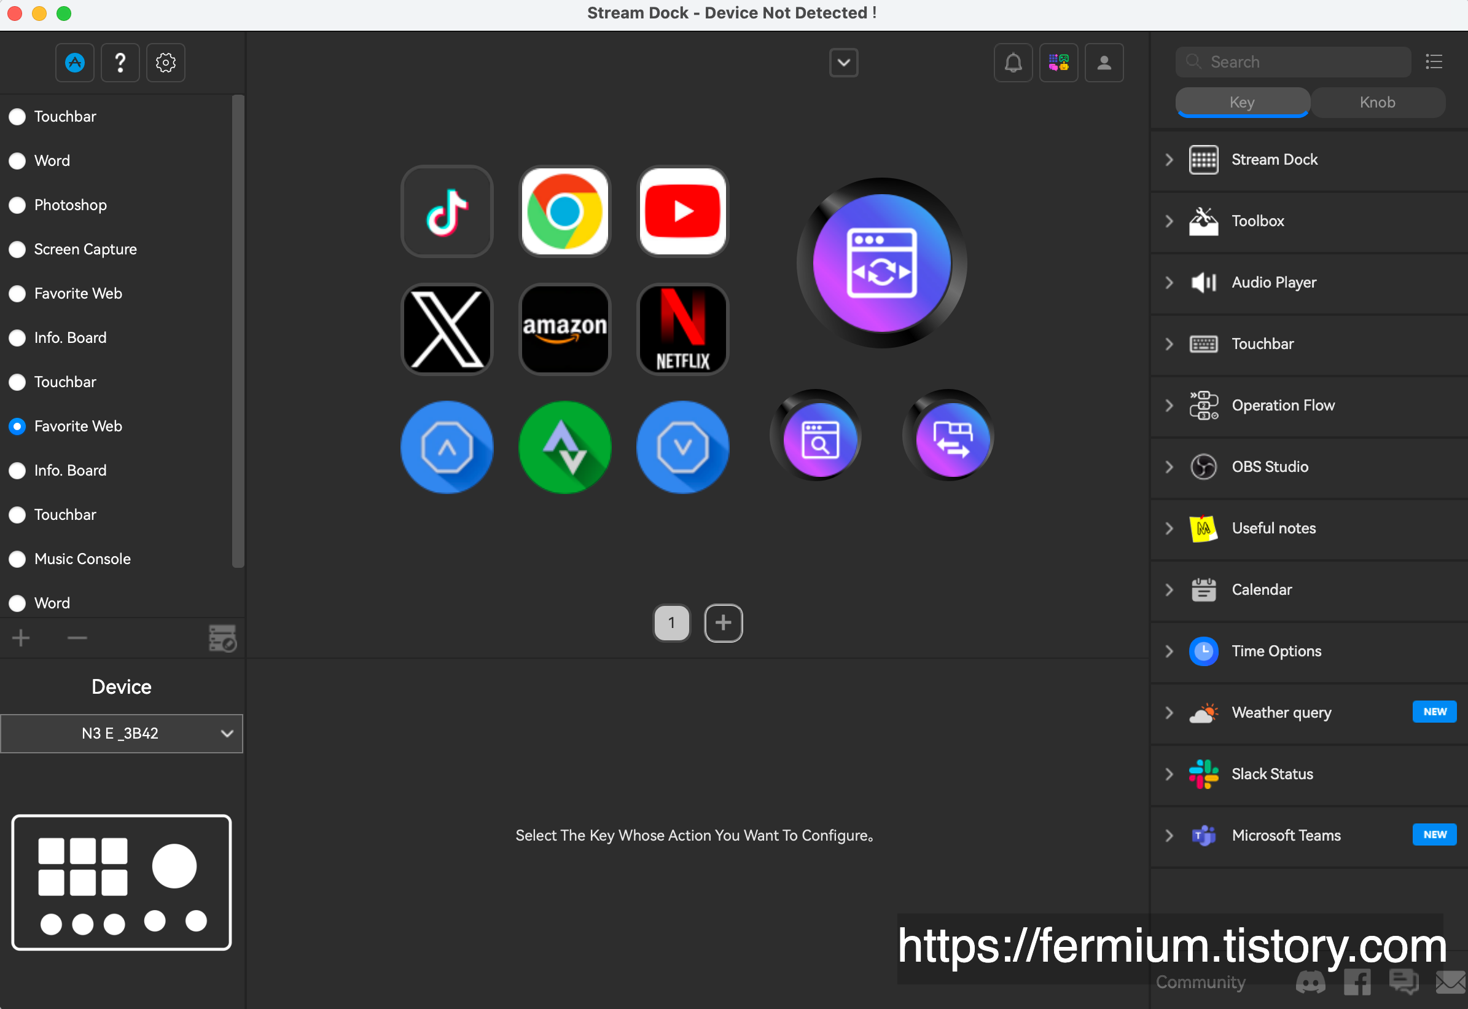
Task: Select the Screen Capture profile radio button
Action: coord(18,249)
